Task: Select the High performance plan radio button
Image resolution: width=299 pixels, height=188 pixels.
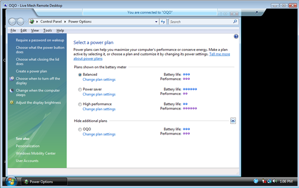Action: click(x=80, y=104)
